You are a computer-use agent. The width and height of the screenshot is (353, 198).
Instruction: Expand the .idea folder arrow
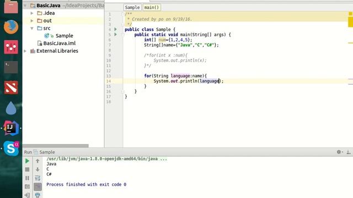(32, 13)
